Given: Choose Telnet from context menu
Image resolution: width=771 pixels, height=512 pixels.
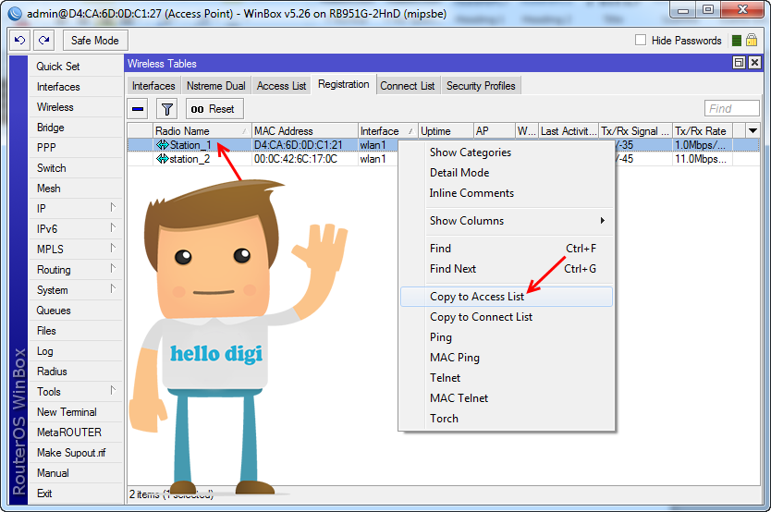Looking at the screenshot, I should point(507,378).
